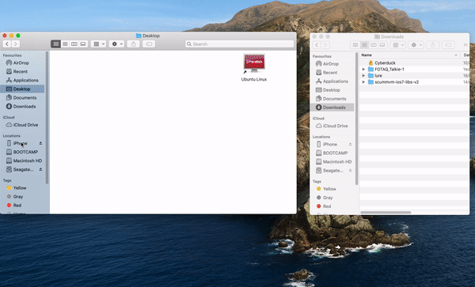The width and height of the screenshot is (475, 287).
Task: Click the Edit Tags toolbar button
Action: (x=149, y=43)
